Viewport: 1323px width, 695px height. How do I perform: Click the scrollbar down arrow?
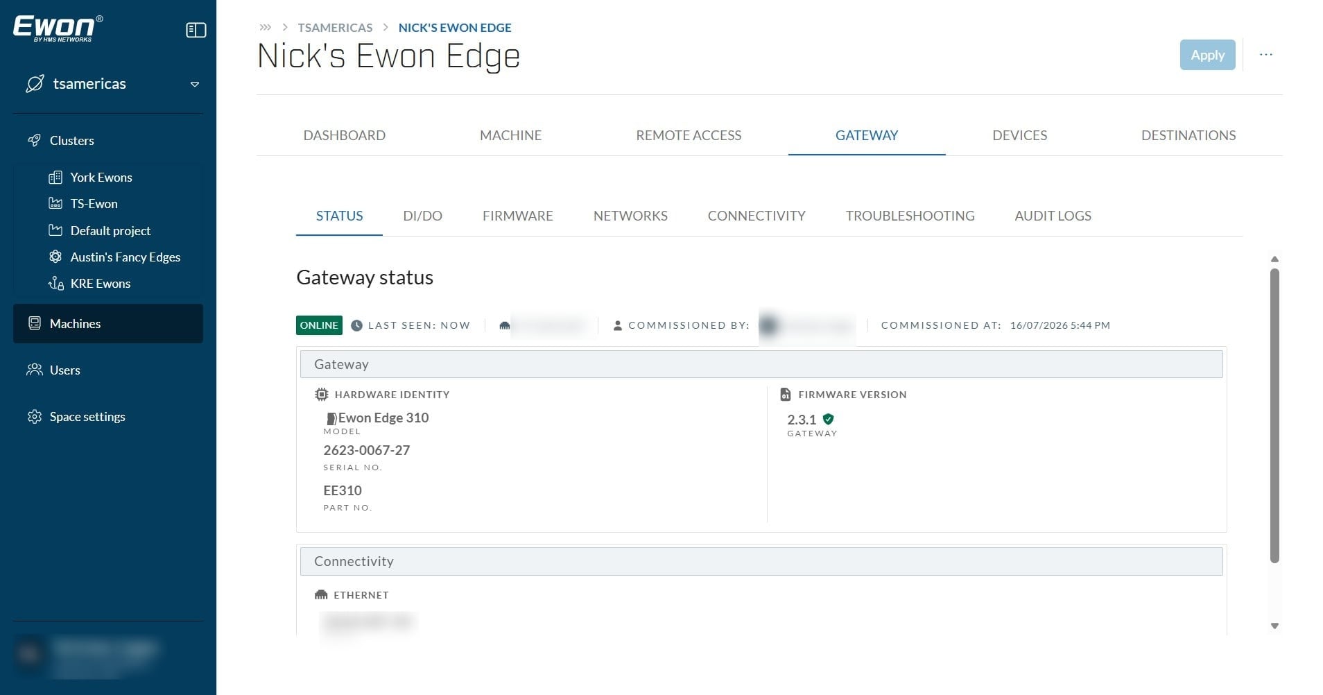tap(1274, 626)
